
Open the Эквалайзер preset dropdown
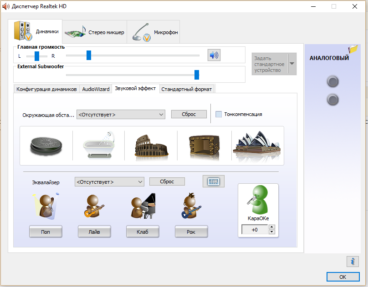click(x=109, y=182)
